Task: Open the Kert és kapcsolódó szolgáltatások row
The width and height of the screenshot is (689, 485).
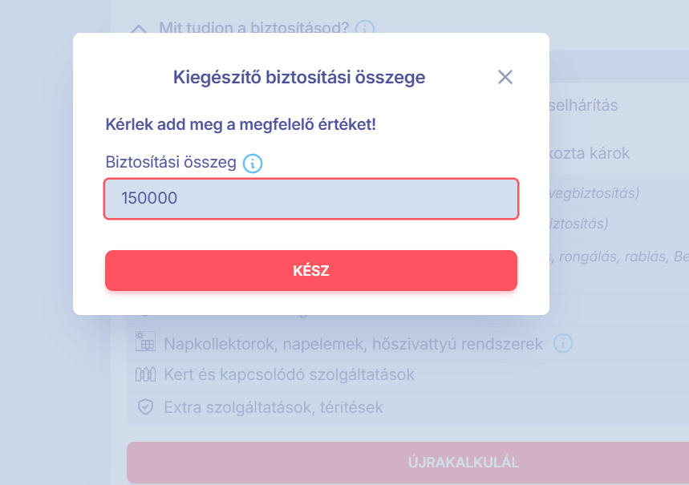Action: click(x=287, y=375)
